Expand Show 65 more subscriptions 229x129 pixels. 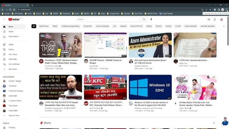14,115
